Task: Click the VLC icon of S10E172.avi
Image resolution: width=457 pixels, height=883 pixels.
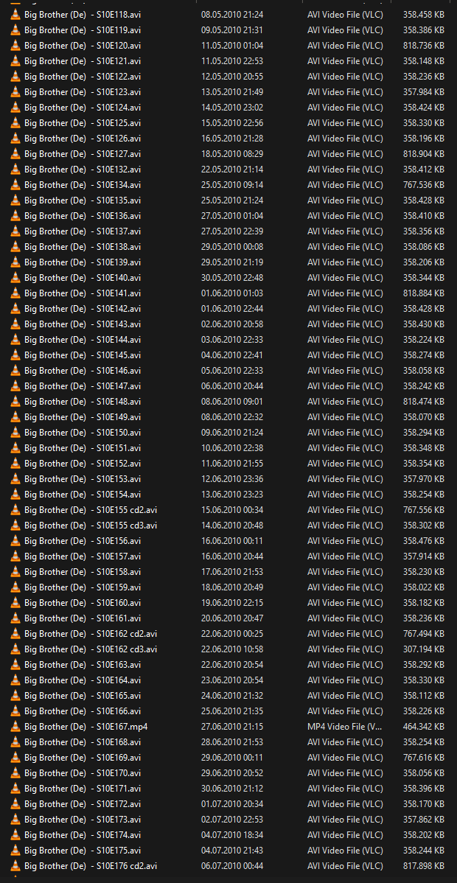Action: click(15, 804)
